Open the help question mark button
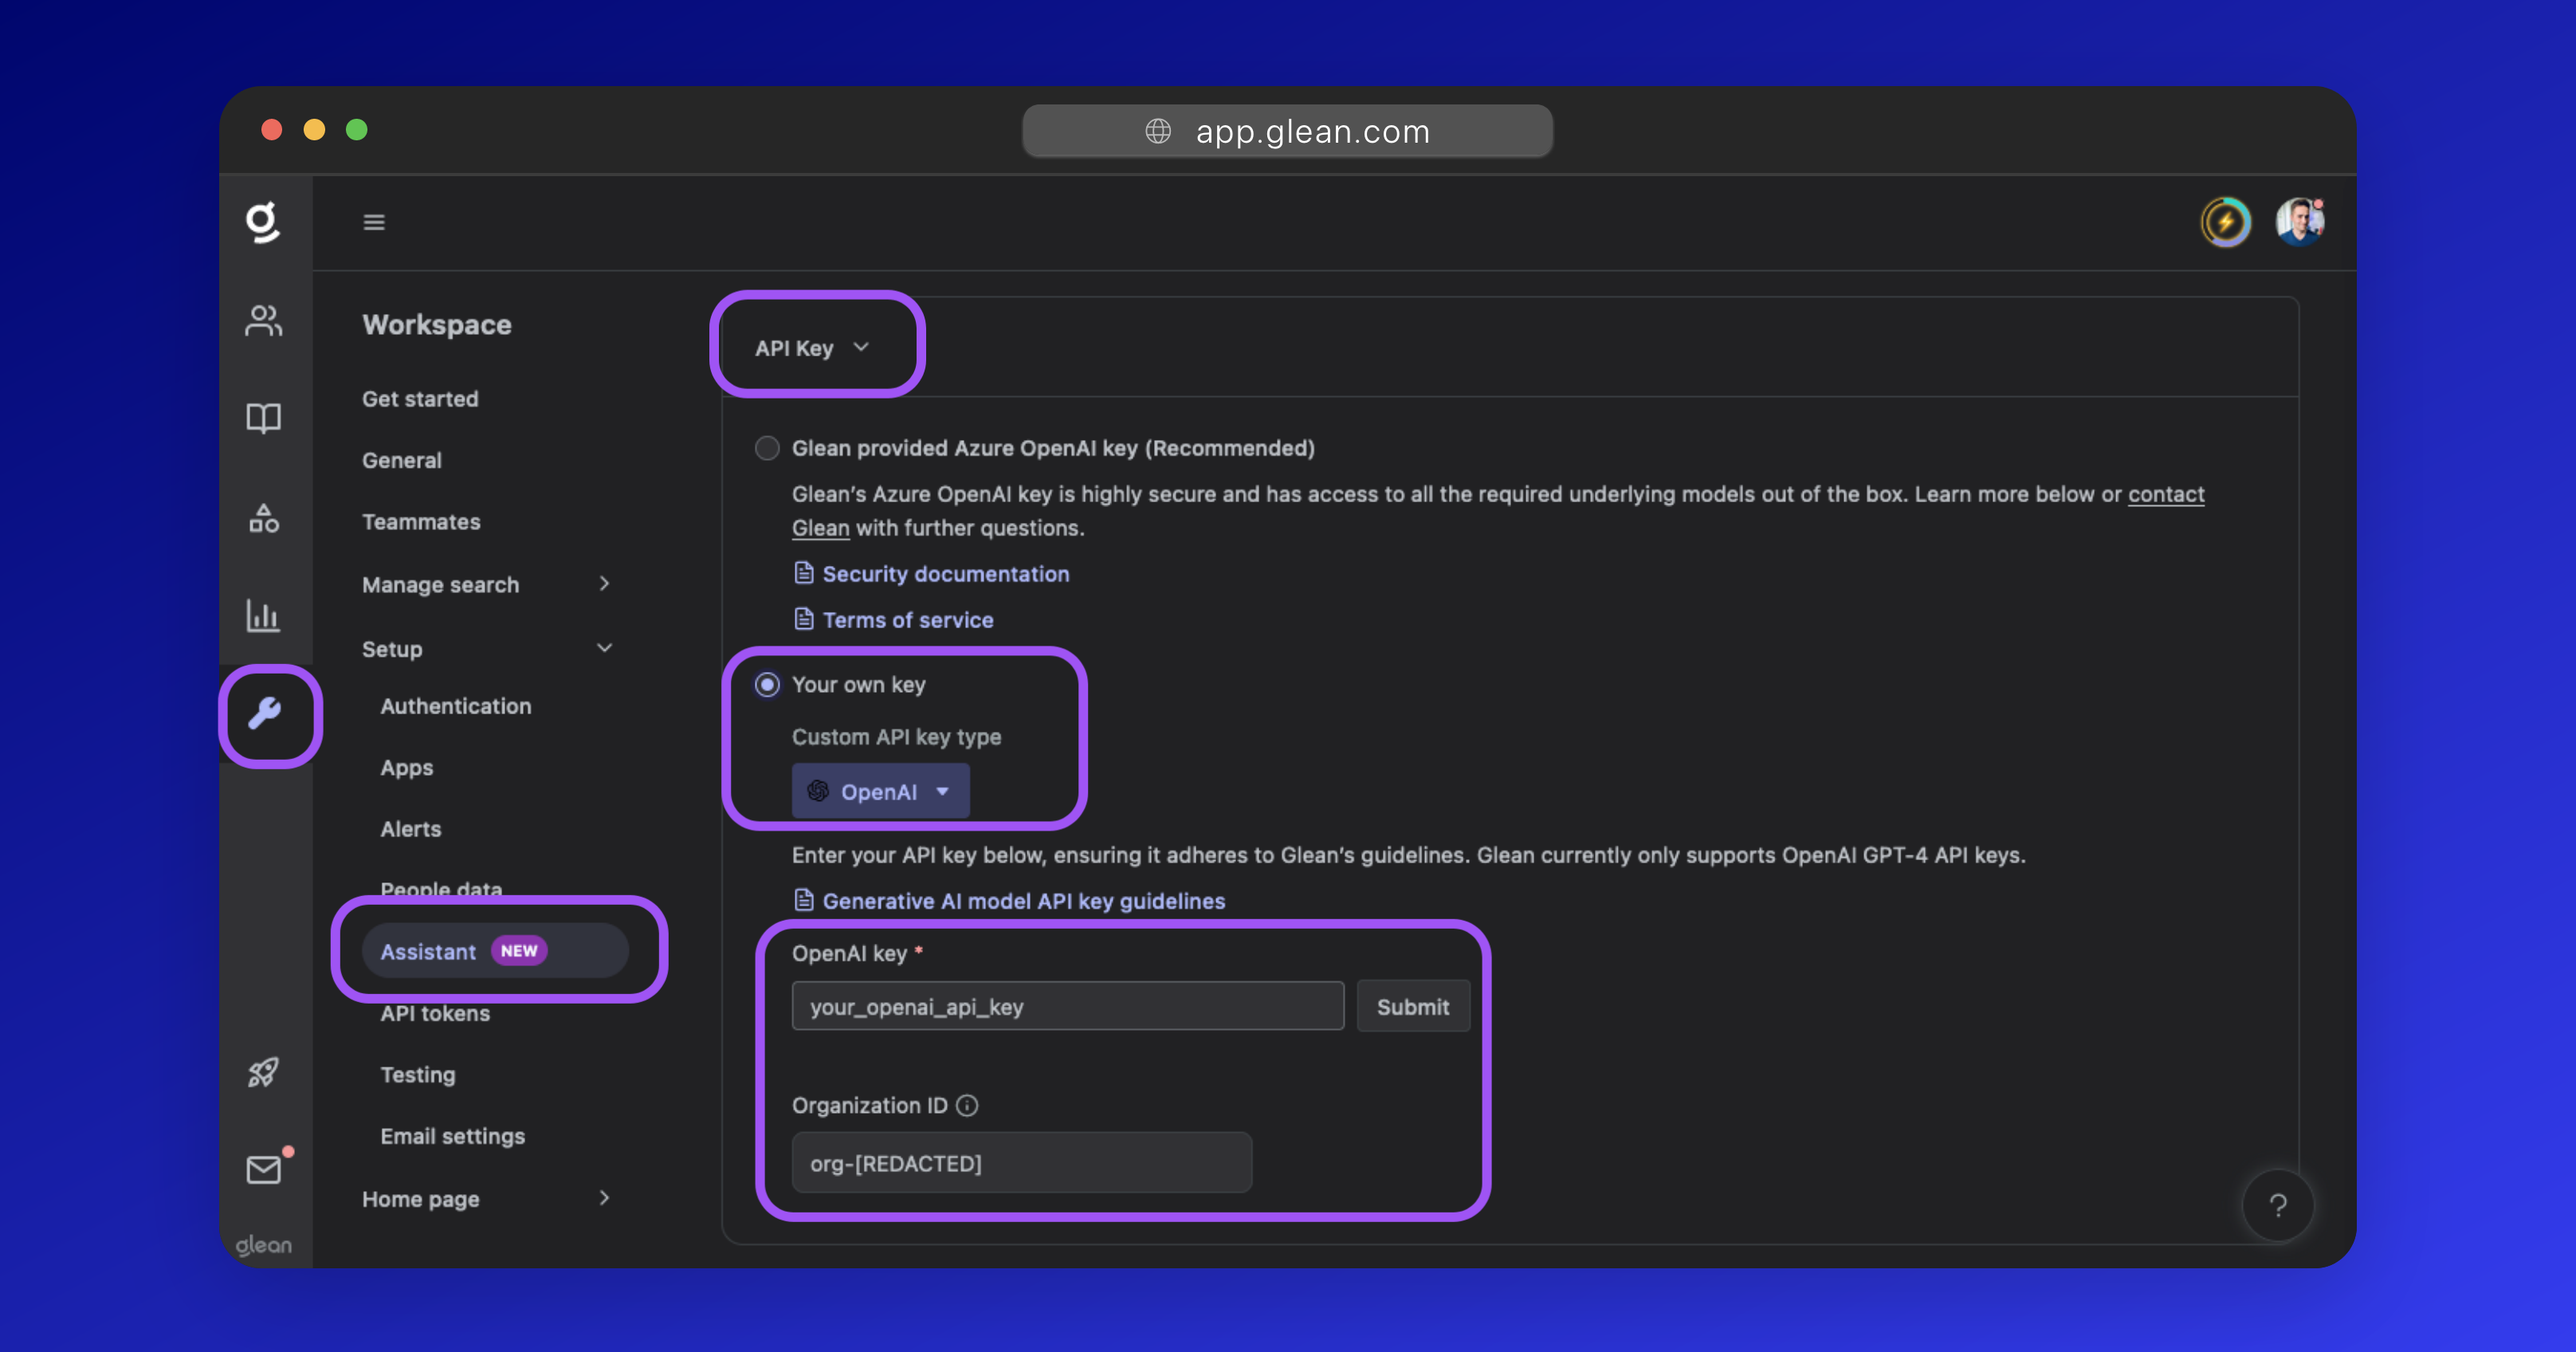The image size is (2576, 1352). tap(2278, 1205)
